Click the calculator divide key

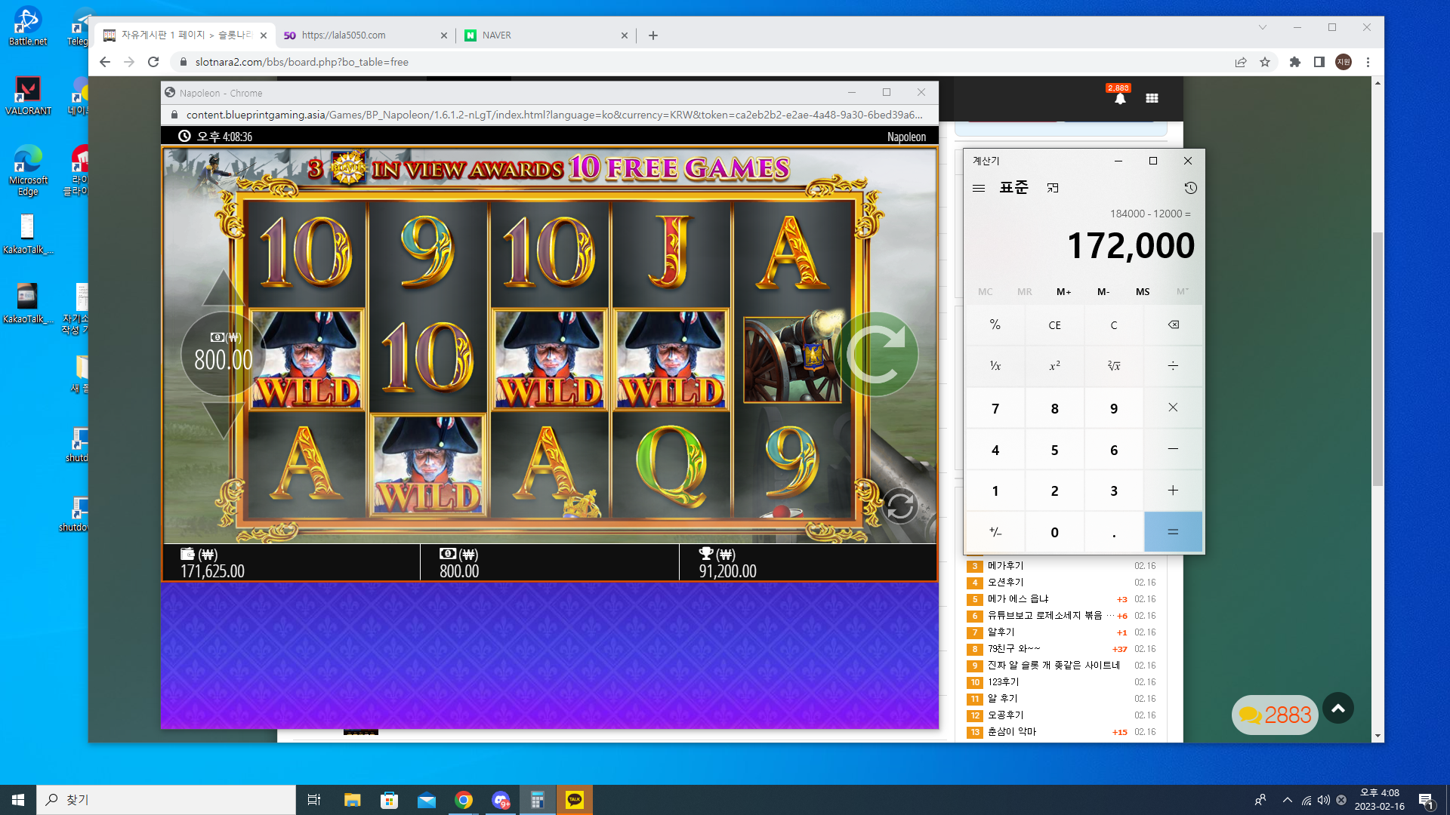[1173, 366]
